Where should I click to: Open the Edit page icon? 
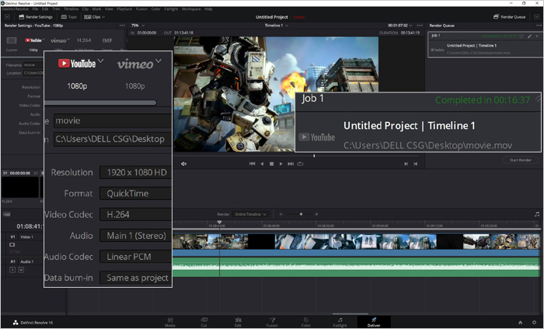[238, 322]
